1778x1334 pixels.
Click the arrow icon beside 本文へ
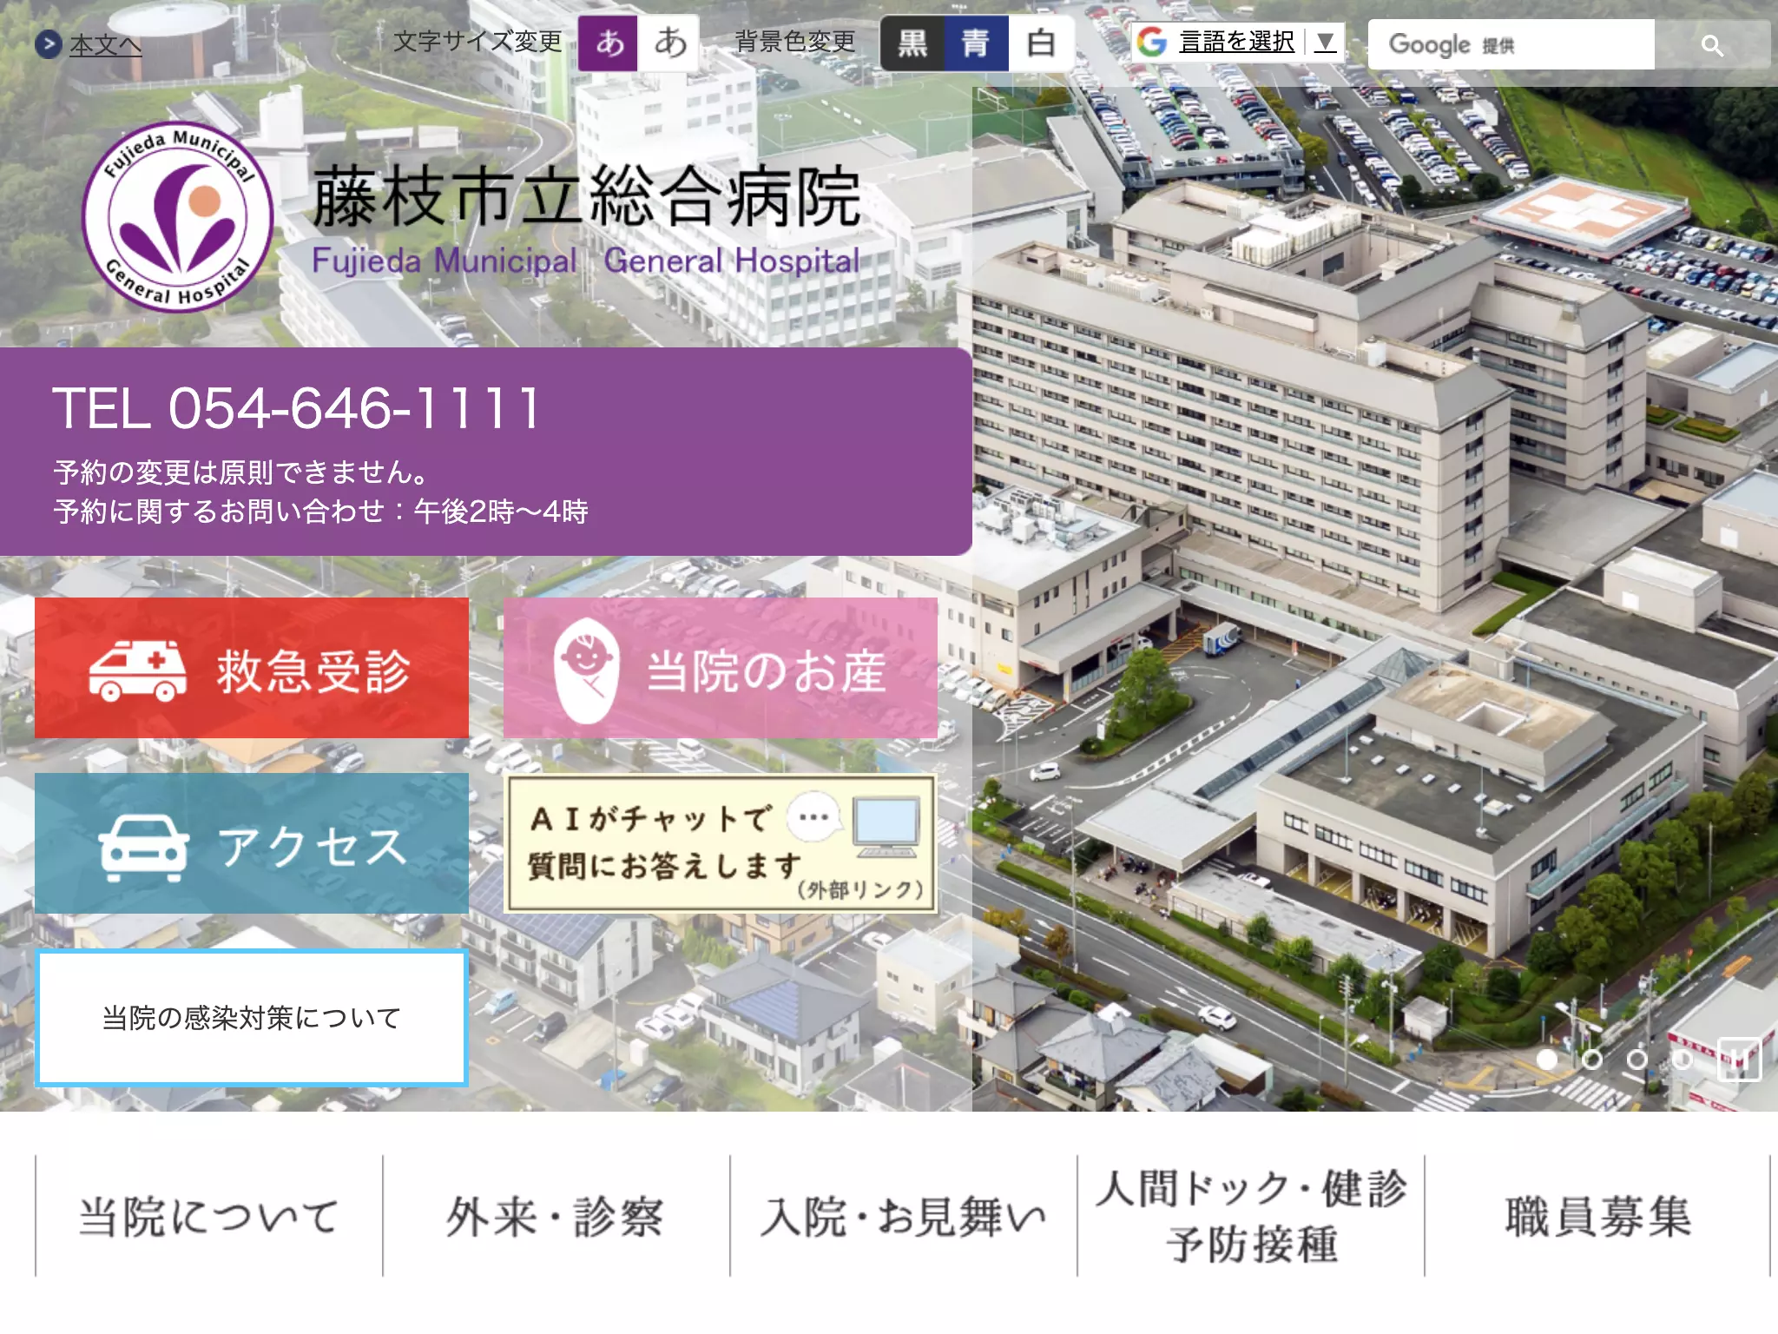(49, 43)
